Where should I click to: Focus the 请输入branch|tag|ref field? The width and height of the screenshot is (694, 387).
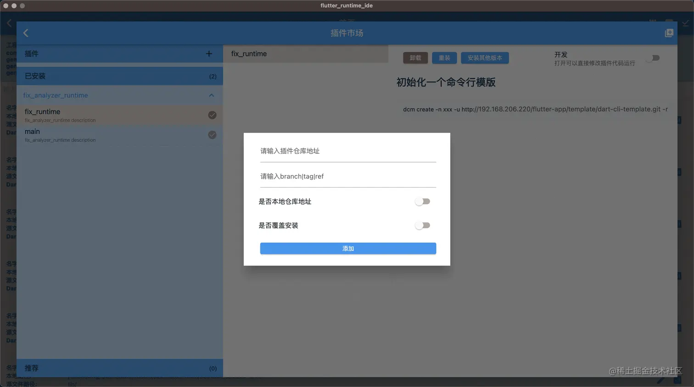pos(348,177)
